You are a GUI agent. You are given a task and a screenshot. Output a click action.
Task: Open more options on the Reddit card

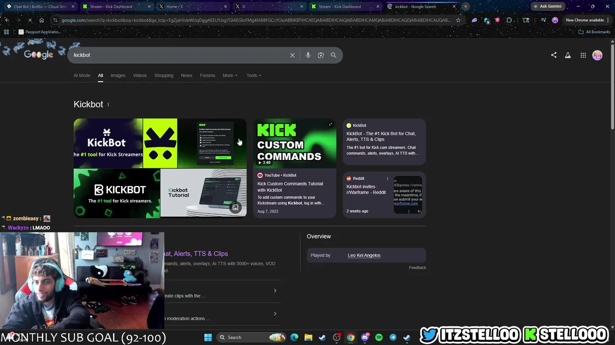[x=387, y=179]
